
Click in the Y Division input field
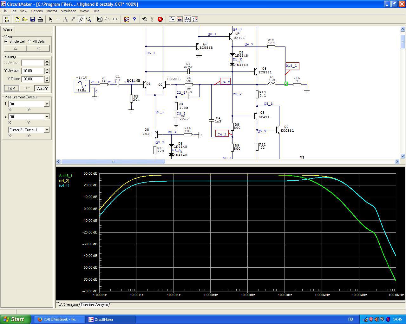pyautogui.click(x=33, y=71)
